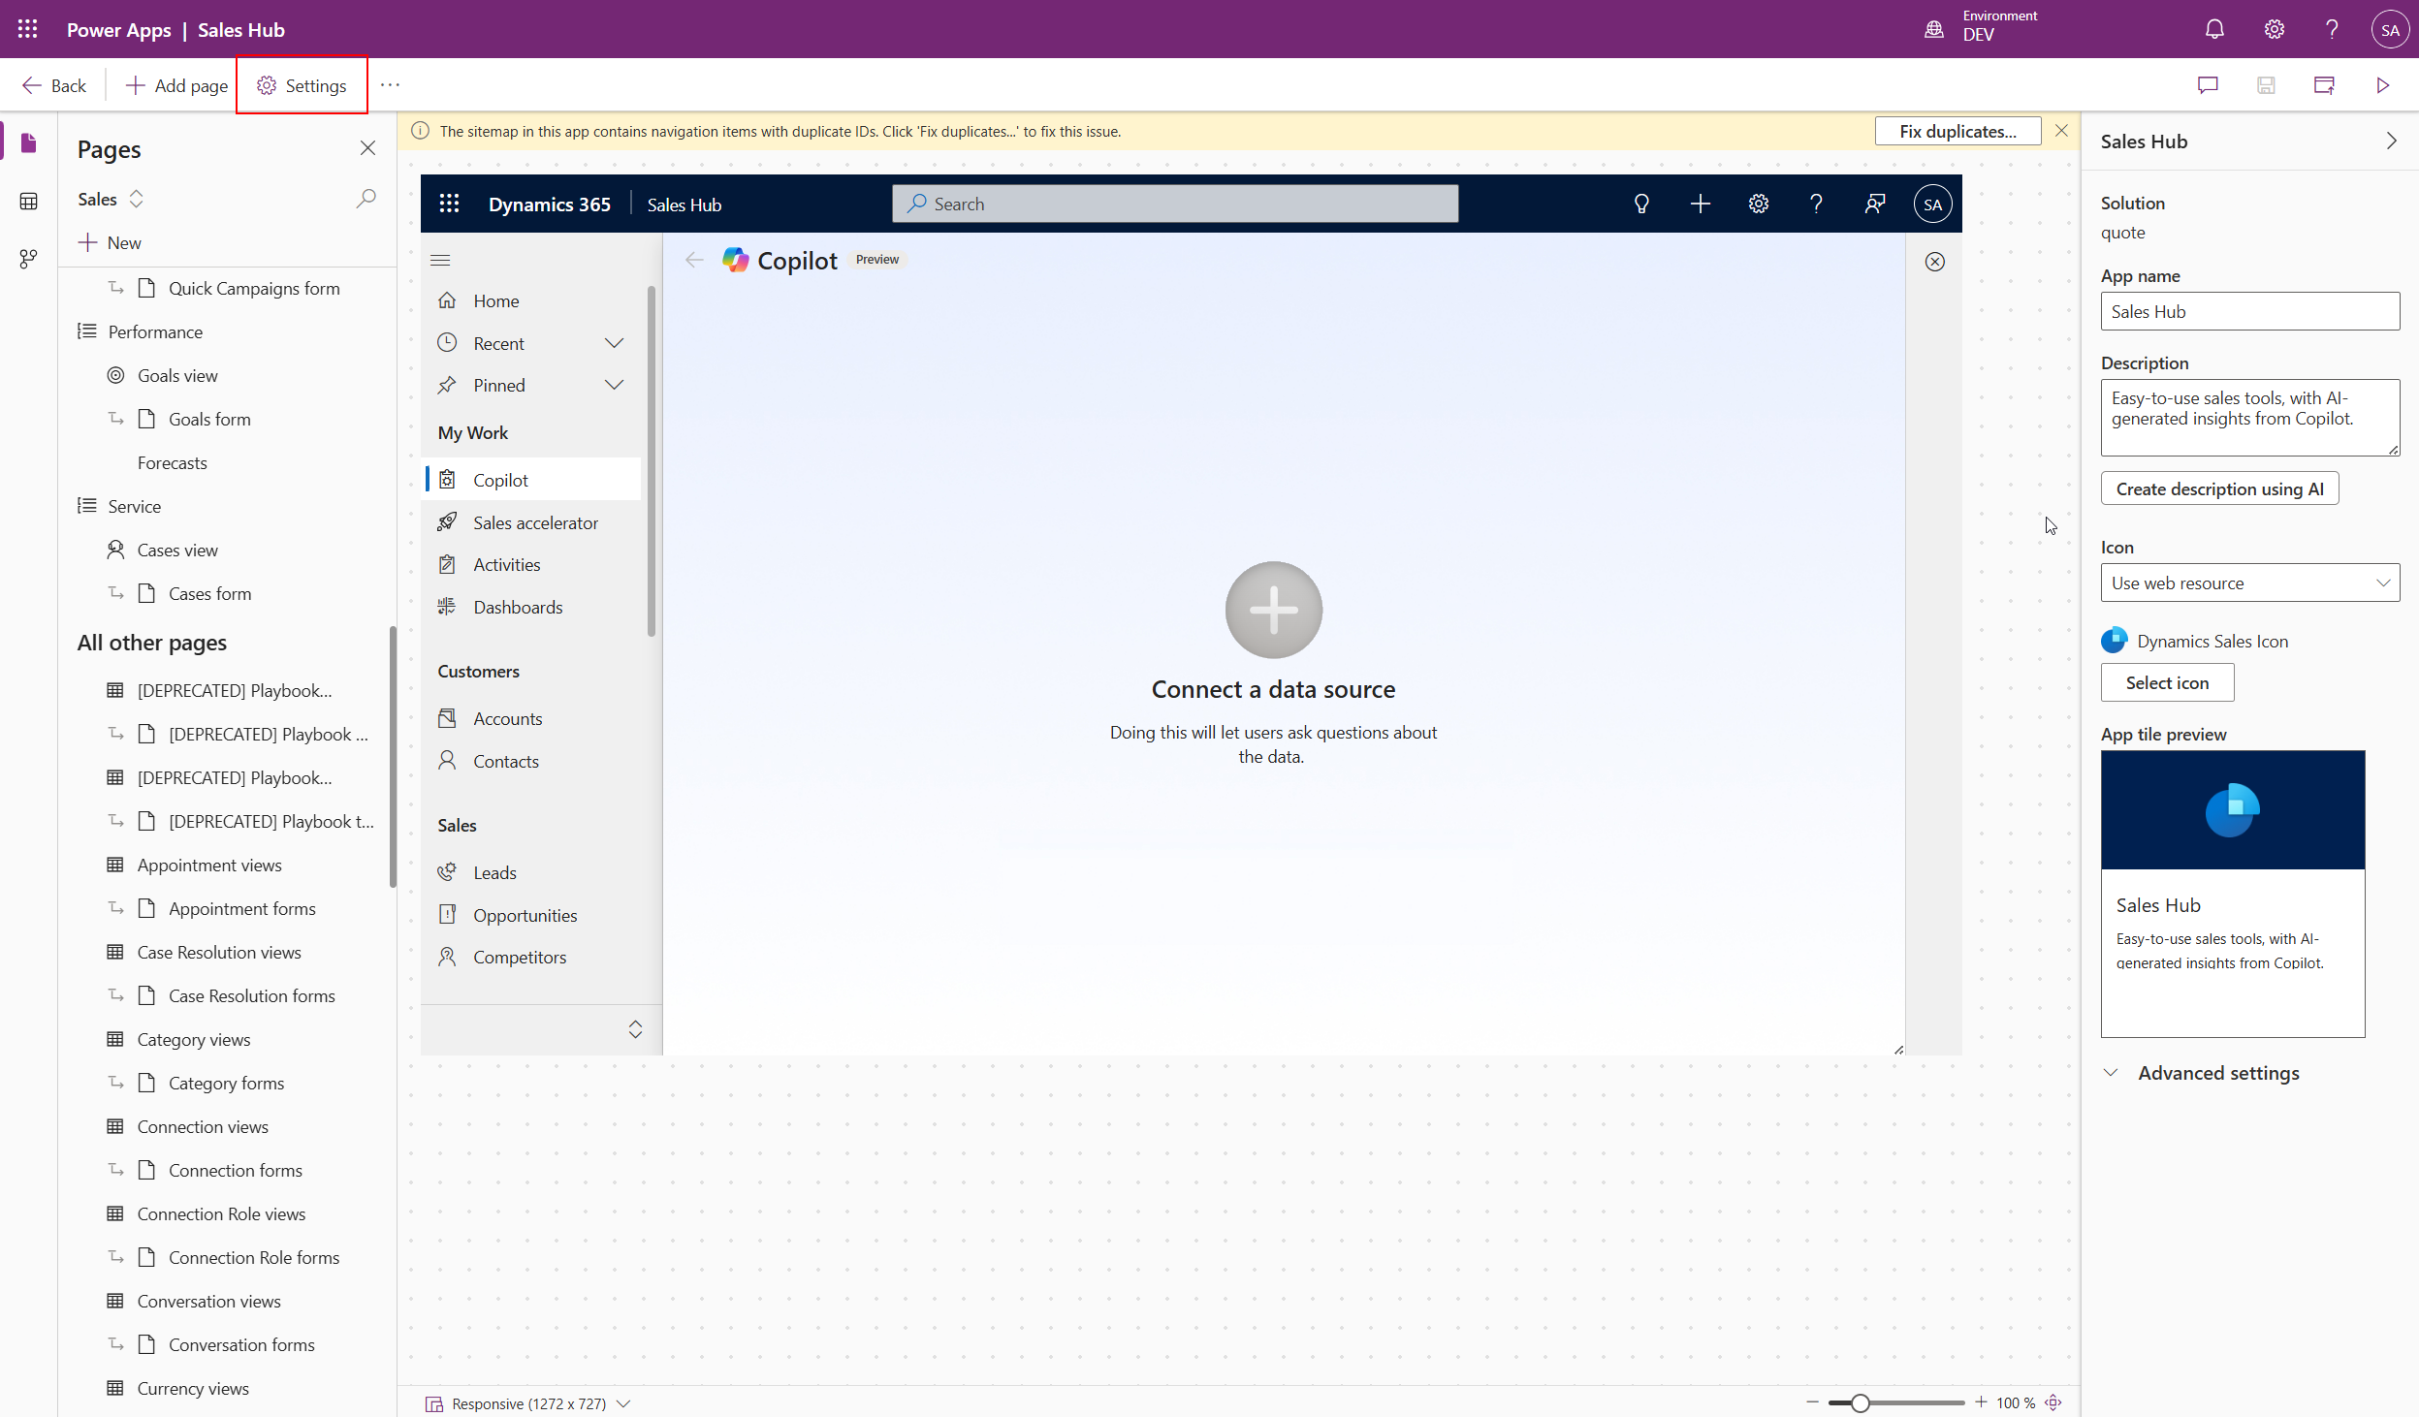
Task: Click Add page
Action: click(176, 85)
